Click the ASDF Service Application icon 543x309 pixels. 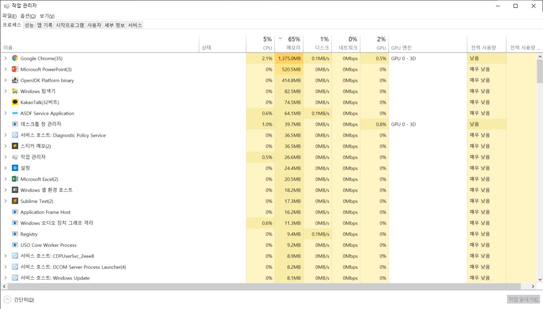(x=15, y=113)
